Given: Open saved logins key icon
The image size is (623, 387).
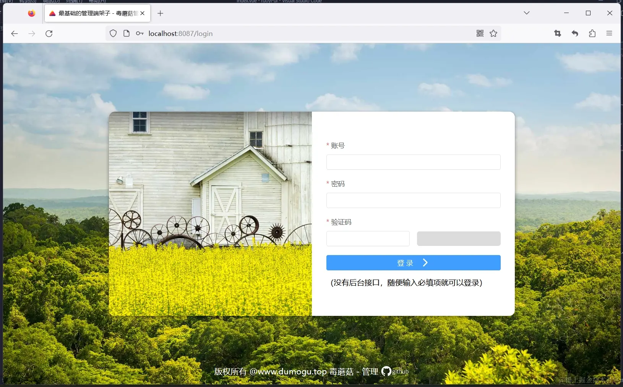Looking at the screenshot, I should tap(140, 34).
